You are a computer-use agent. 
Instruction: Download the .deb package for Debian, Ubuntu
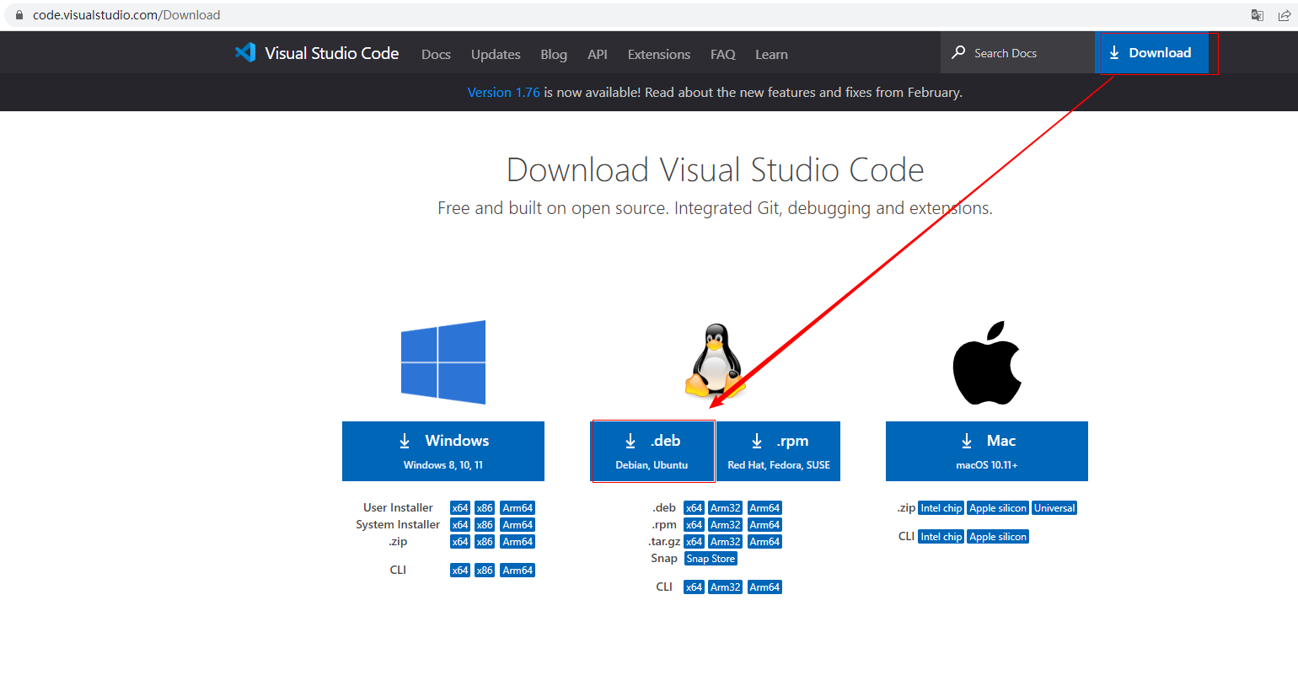pos(652,451)
